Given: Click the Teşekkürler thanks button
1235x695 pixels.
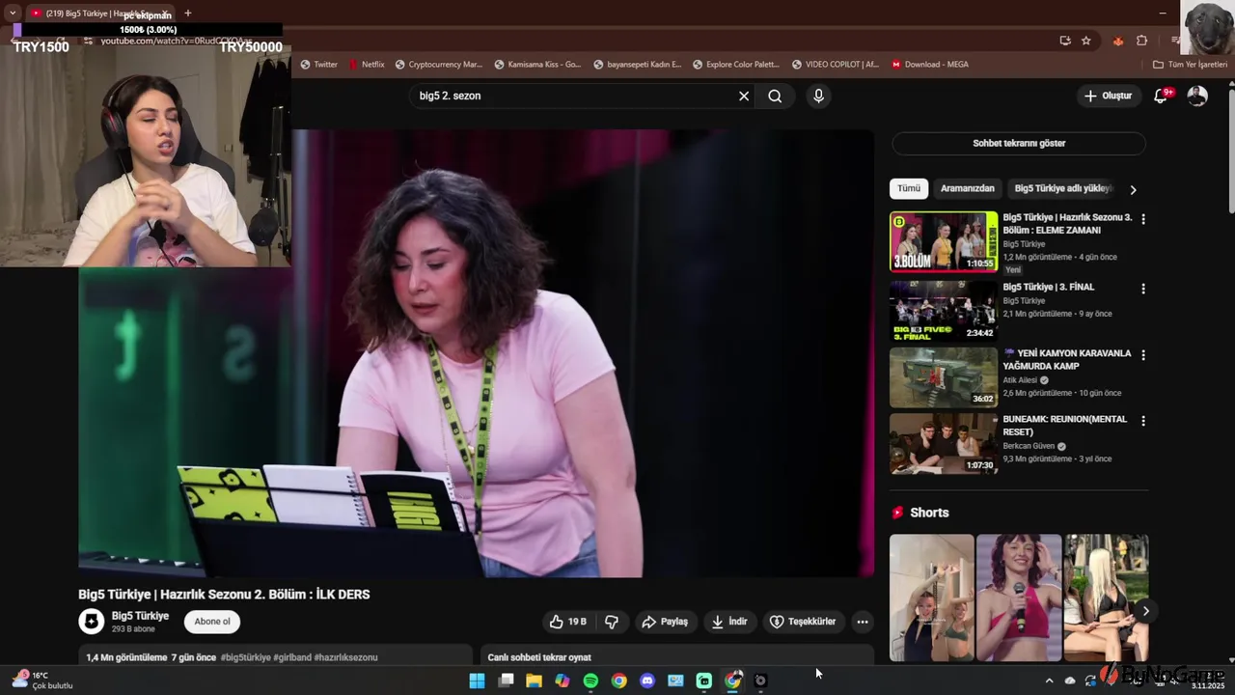Looking at the screenshot, I should click(x=803, y=622).
